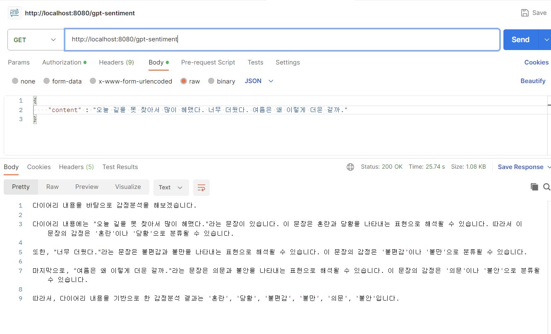Click the network globe icon
The height and width of the screenshot is (334, 551).
(350, 167)
